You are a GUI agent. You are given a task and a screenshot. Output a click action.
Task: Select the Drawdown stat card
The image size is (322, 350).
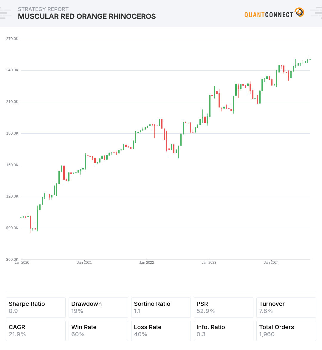[98, 307]
